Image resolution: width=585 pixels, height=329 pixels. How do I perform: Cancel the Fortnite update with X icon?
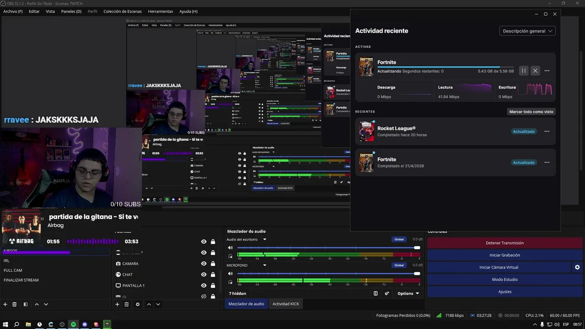535,71
